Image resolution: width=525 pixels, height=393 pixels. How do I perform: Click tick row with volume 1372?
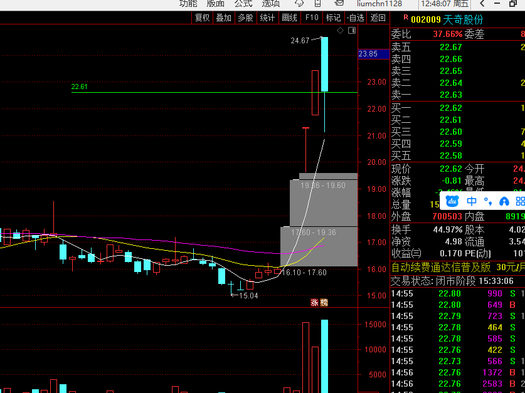458,372
